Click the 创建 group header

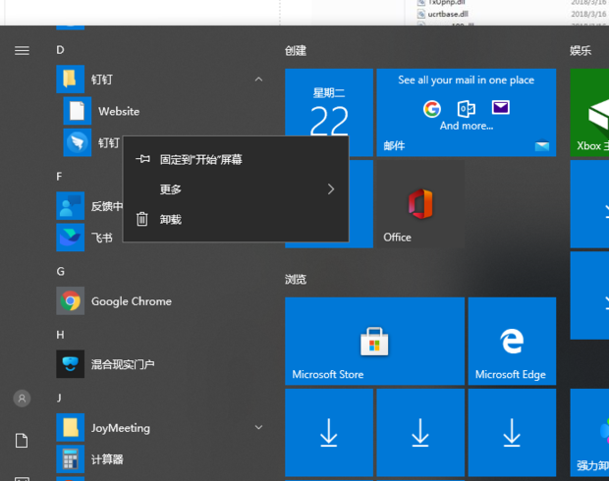point(296,50)
